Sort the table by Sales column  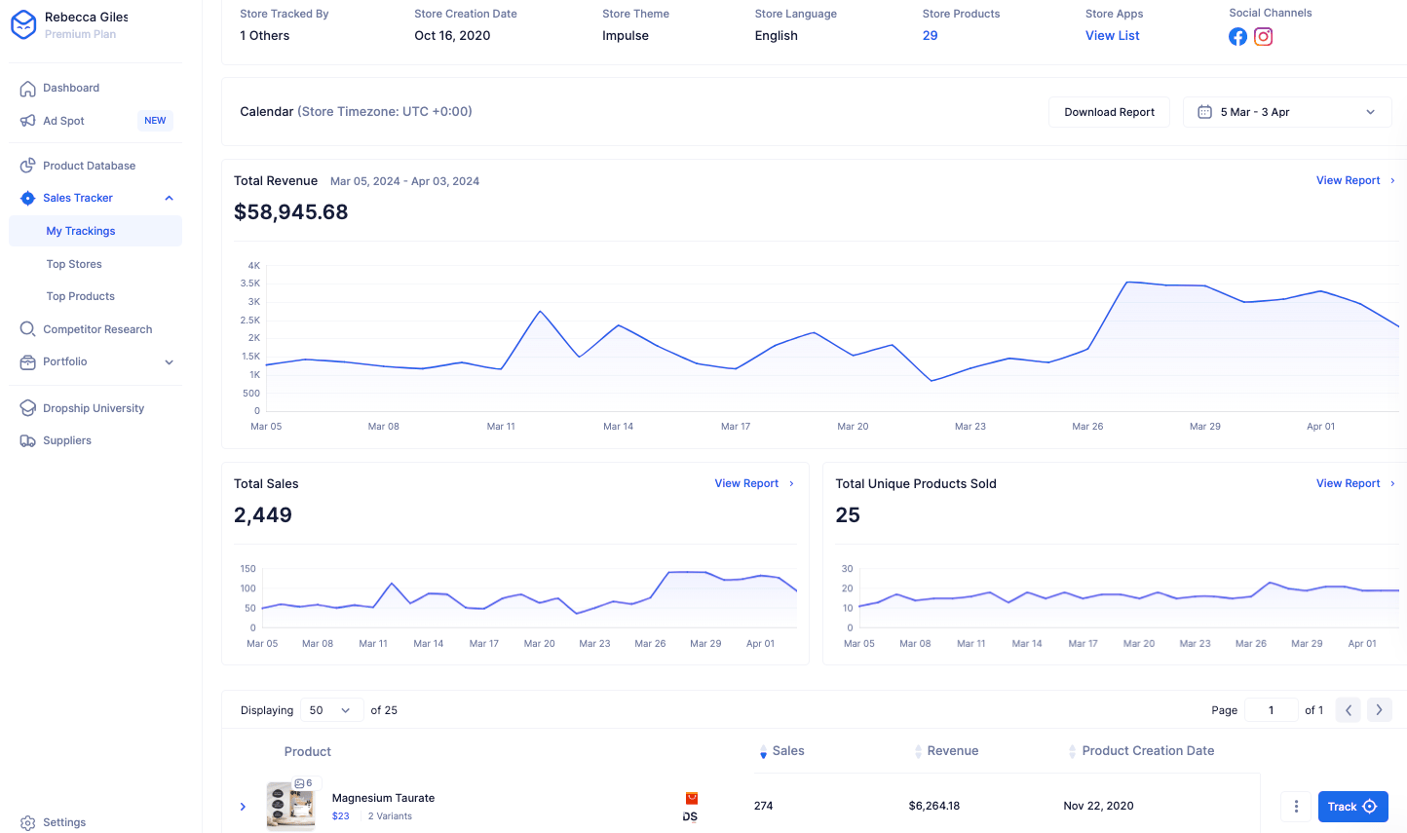(x=787, y=751)
